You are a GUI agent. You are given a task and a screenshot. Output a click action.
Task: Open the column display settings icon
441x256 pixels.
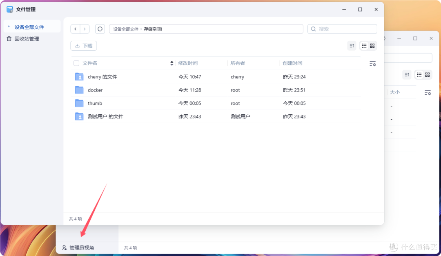point(372,63)
